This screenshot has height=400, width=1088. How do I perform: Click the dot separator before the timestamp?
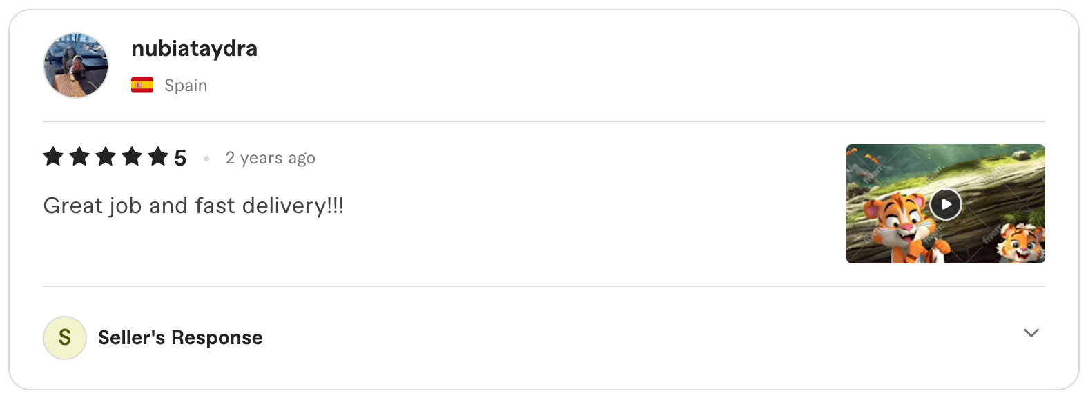(x=206, y=159)
